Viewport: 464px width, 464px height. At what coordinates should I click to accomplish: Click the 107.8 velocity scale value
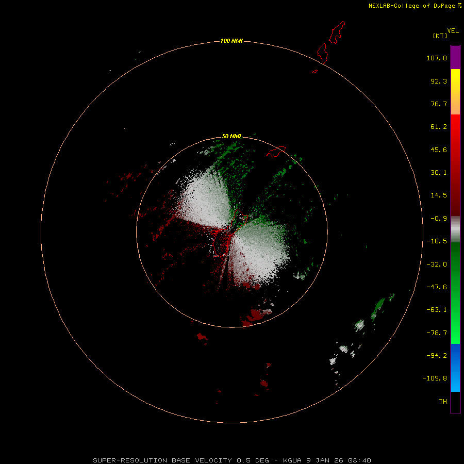pos(437,58)
